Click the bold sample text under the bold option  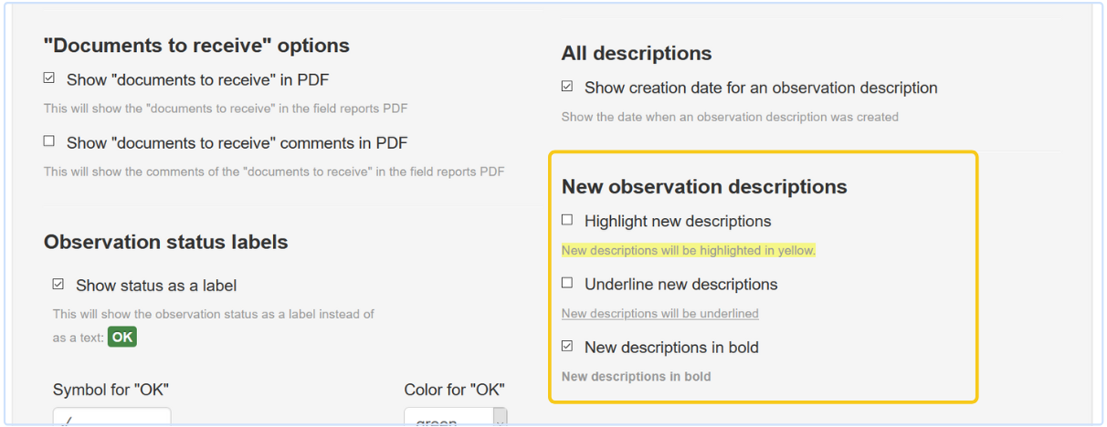pos(636,376)
